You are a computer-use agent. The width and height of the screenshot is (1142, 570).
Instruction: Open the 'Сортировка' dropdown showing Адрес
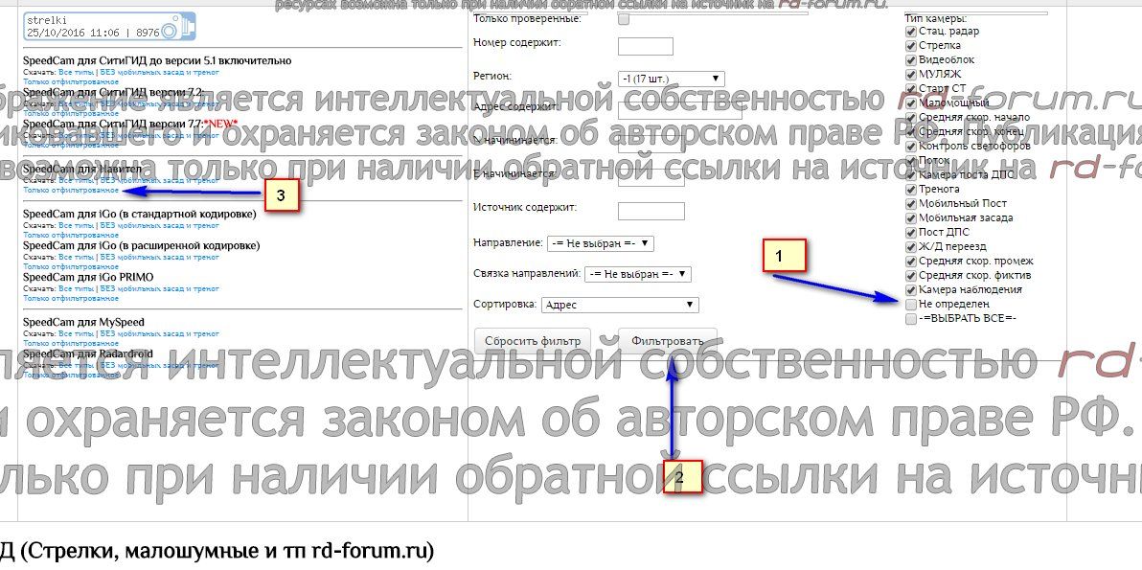click(x=620, y=306)
